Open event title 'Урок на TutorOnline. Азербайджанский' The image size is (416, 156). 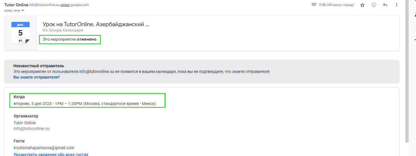coord(96,24)
